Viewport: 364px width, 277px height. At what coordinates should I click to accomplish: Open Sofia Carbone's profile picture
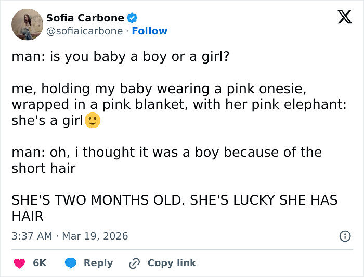pos(27,24)
